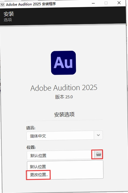Choose 默认位置 option in the dropdown list
This screenshot has width=128, height=193.
click(38, 167)
